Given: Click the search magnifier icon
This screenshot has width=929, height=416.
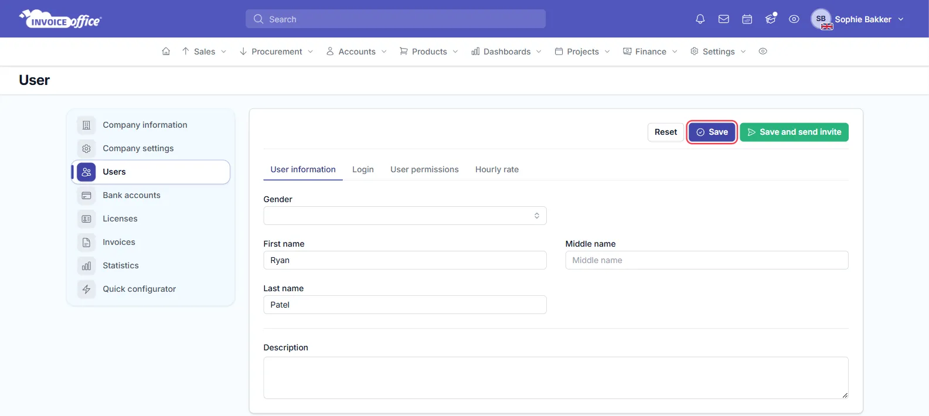Looking at the screenshot, I should coord(258,19).
